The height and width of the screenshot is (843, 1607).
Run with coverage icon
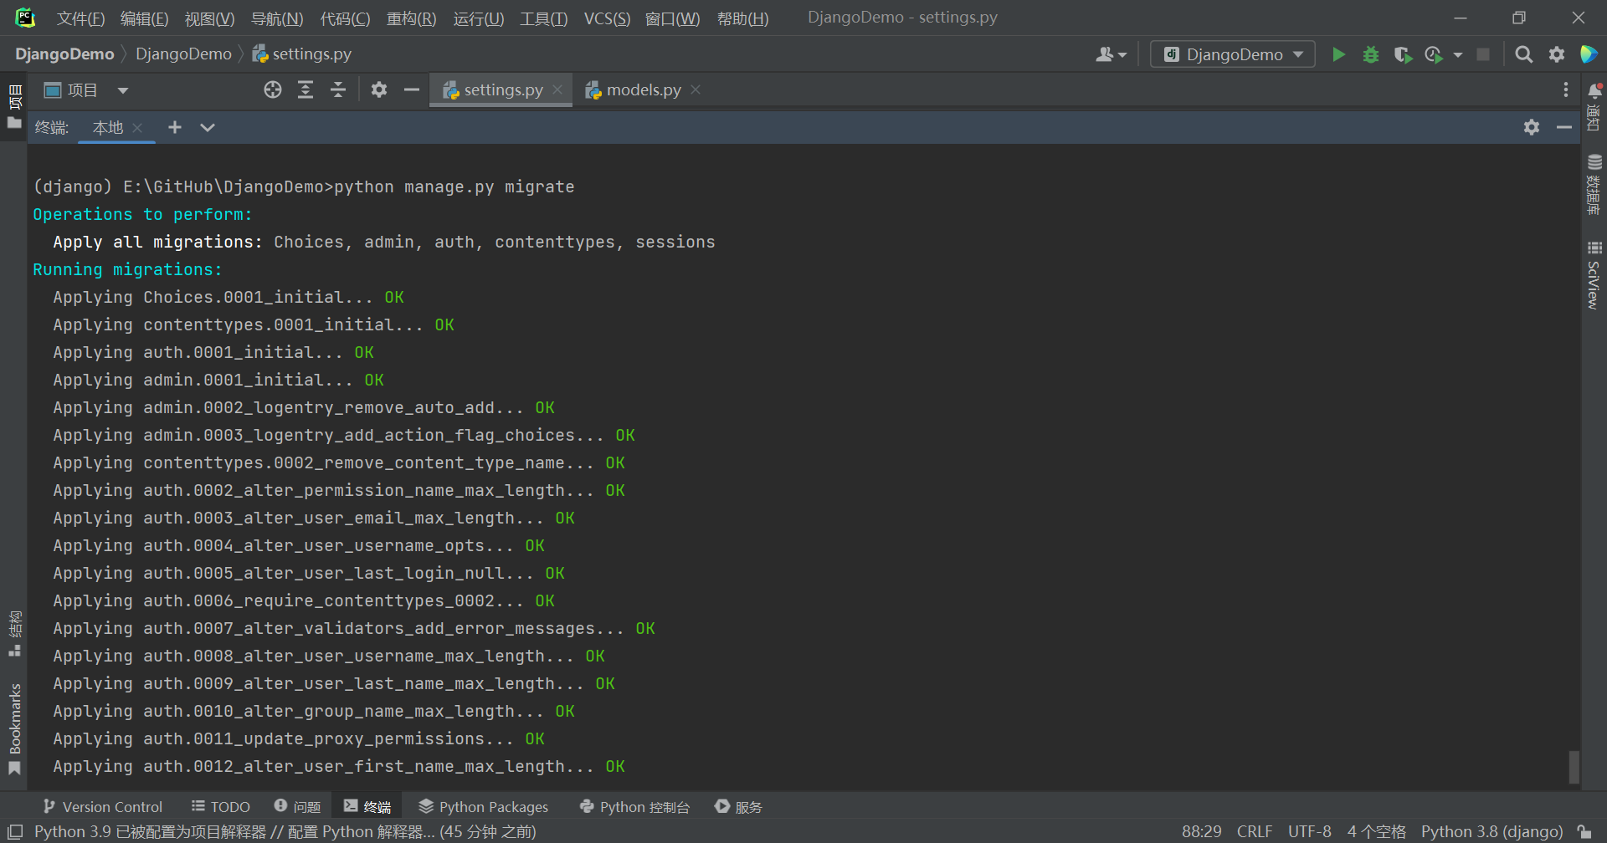[x=1403, y=54]
